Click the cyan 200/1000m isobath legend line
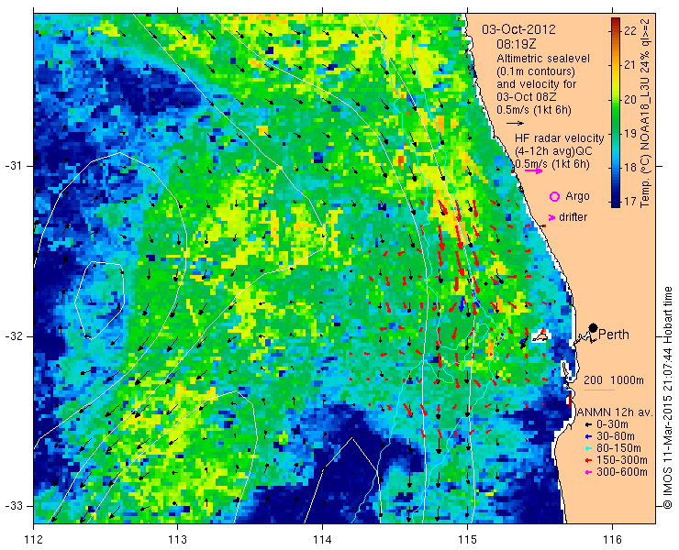The height and width of the screenshot is (550, 679). click(x=599, y=390)
